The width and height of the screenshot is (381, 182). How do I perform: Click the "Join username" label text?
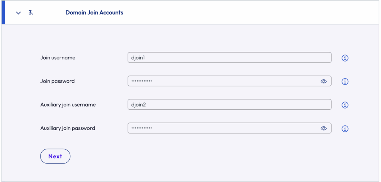point(58,58)
